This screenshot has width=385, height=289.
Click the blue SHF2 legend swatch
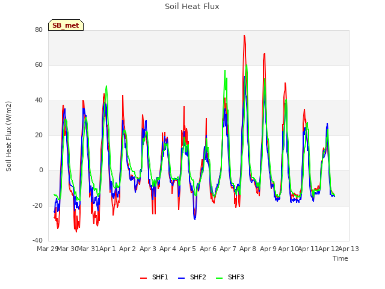[x=181, y=278]
